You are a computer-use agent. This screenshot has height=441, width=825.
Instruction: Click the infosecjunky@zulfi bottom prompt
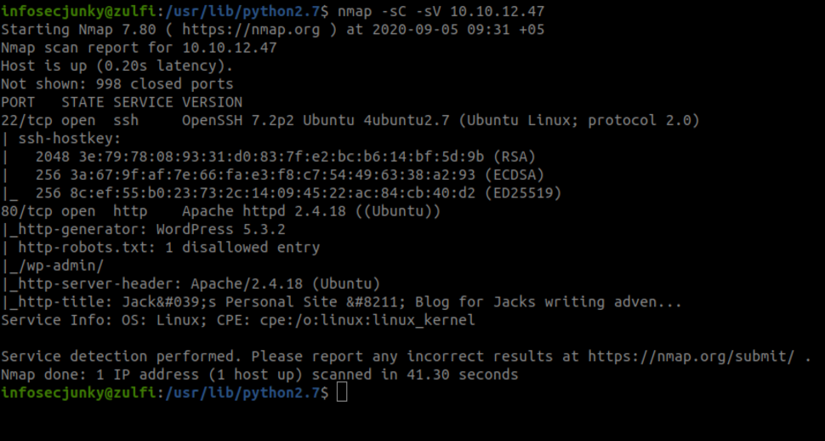coord(78,392)
